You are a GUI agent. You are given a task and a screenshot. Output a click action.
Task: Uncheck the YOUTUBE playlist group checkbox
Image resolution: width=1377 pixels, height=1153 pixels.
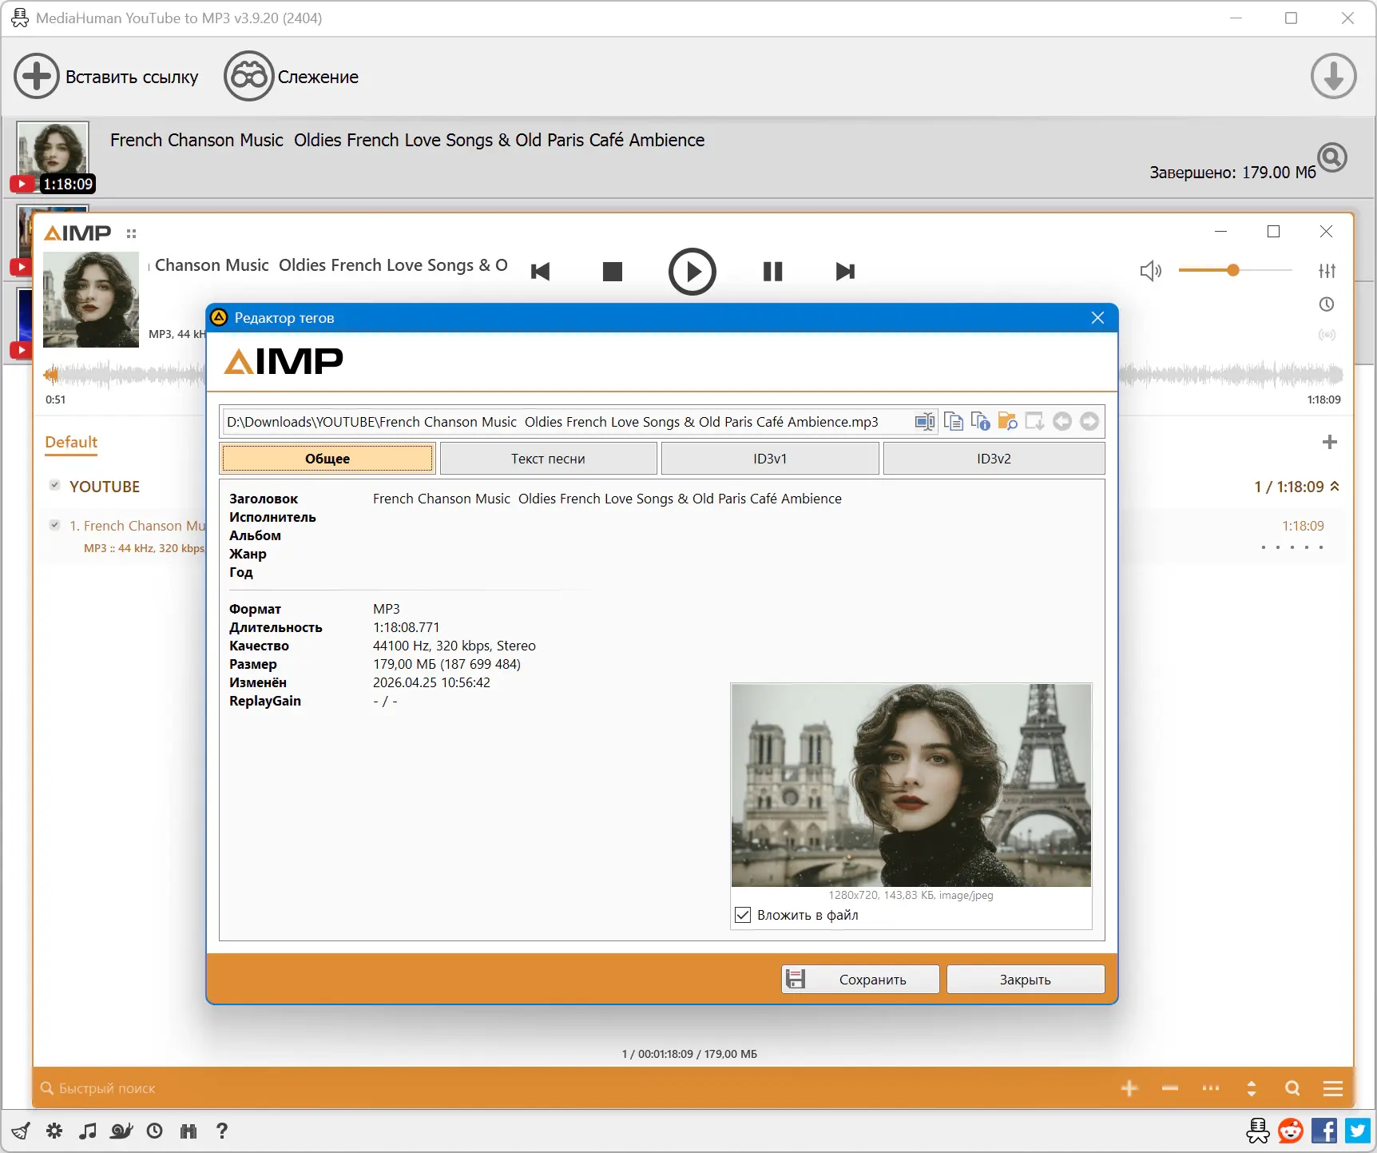(x=54, y=485)
